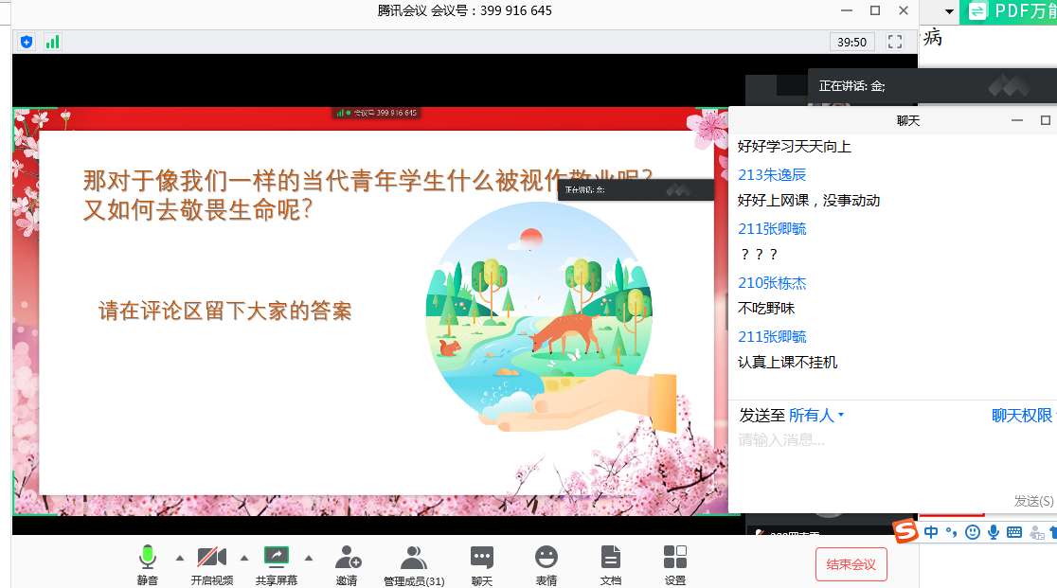Click the 聊天权限 chat permissions link

(x=1021, y=416)
